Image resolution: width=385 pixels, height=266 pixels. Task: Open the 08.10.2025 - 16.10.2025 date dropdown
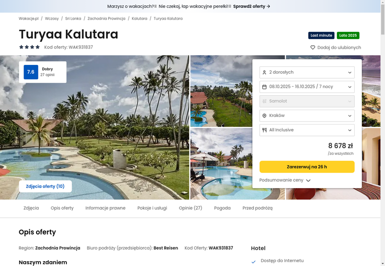[x=307, y=87]
